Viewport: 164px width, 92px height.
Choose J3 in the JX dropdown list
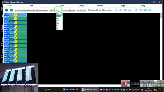pyautogui.click(x=58, y=18)
